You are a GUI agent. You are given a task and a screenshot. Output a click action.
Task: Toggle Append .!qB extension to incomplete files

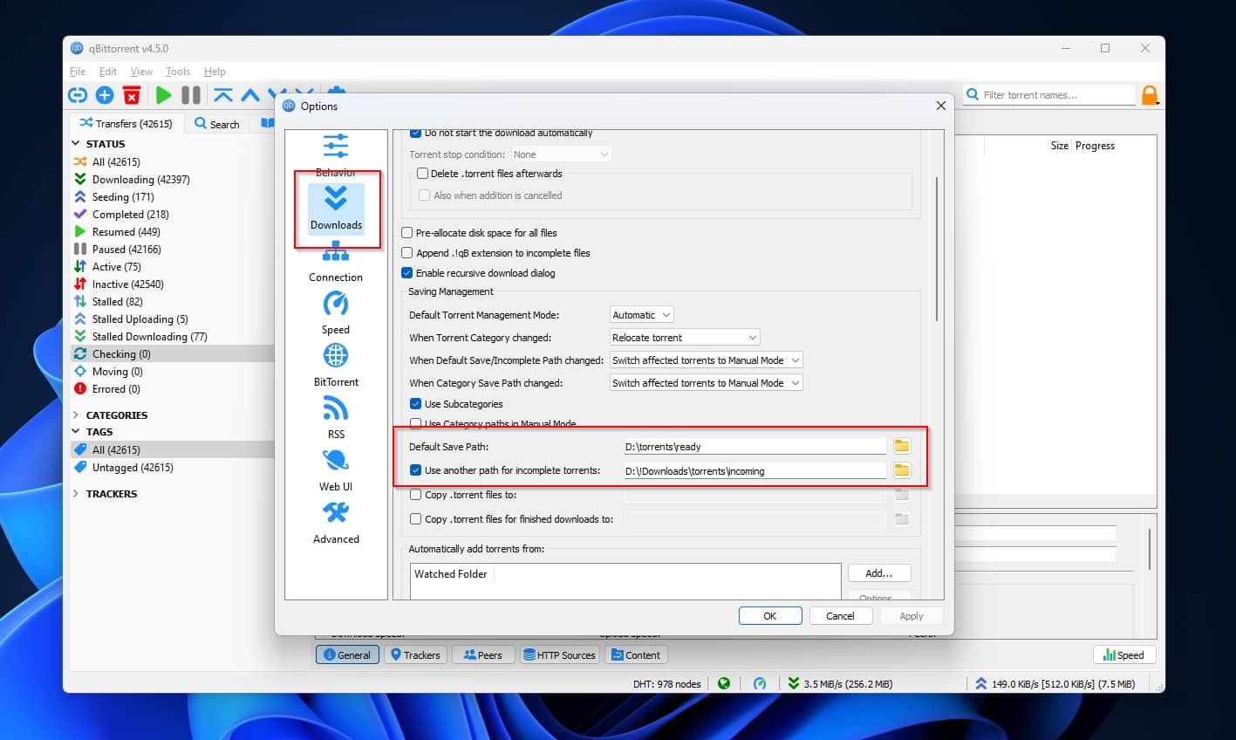406,252
